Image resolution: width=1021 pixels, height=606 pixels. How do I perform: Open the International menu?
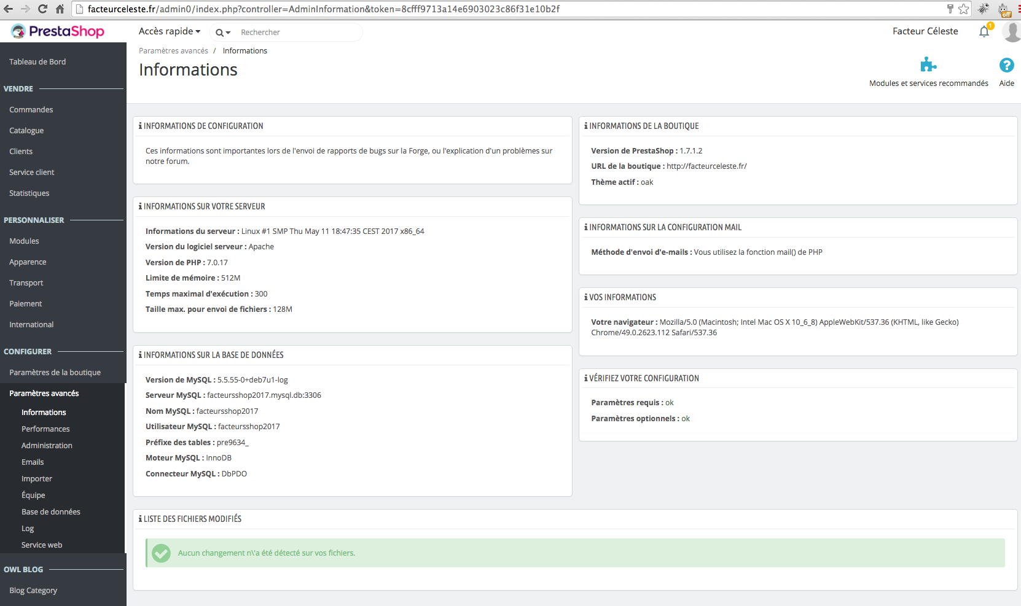pos(31,325)
